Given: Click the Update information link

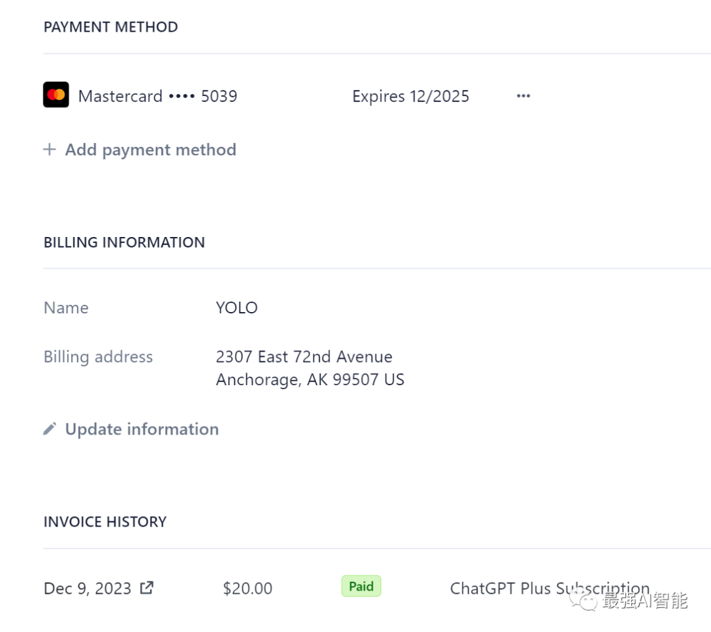Looking at the screenshot, I should pos(142,429).
